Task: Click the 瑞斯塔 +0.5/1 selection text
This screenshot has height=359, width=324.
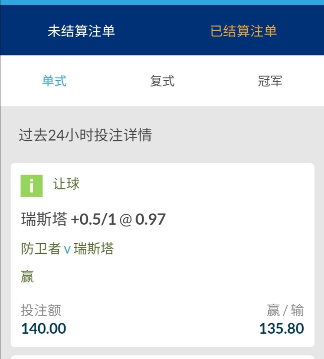Action: [68, 219]
